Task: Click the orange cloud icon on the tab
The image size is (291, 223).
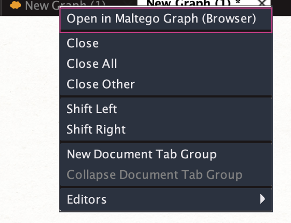Action: click(x=16, y=5)
